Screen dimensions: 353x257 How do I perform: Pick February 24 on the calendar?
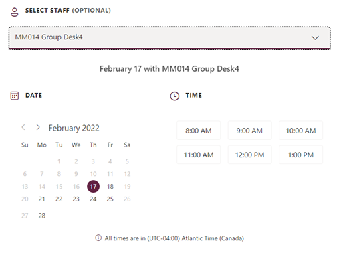pos(93,199)
